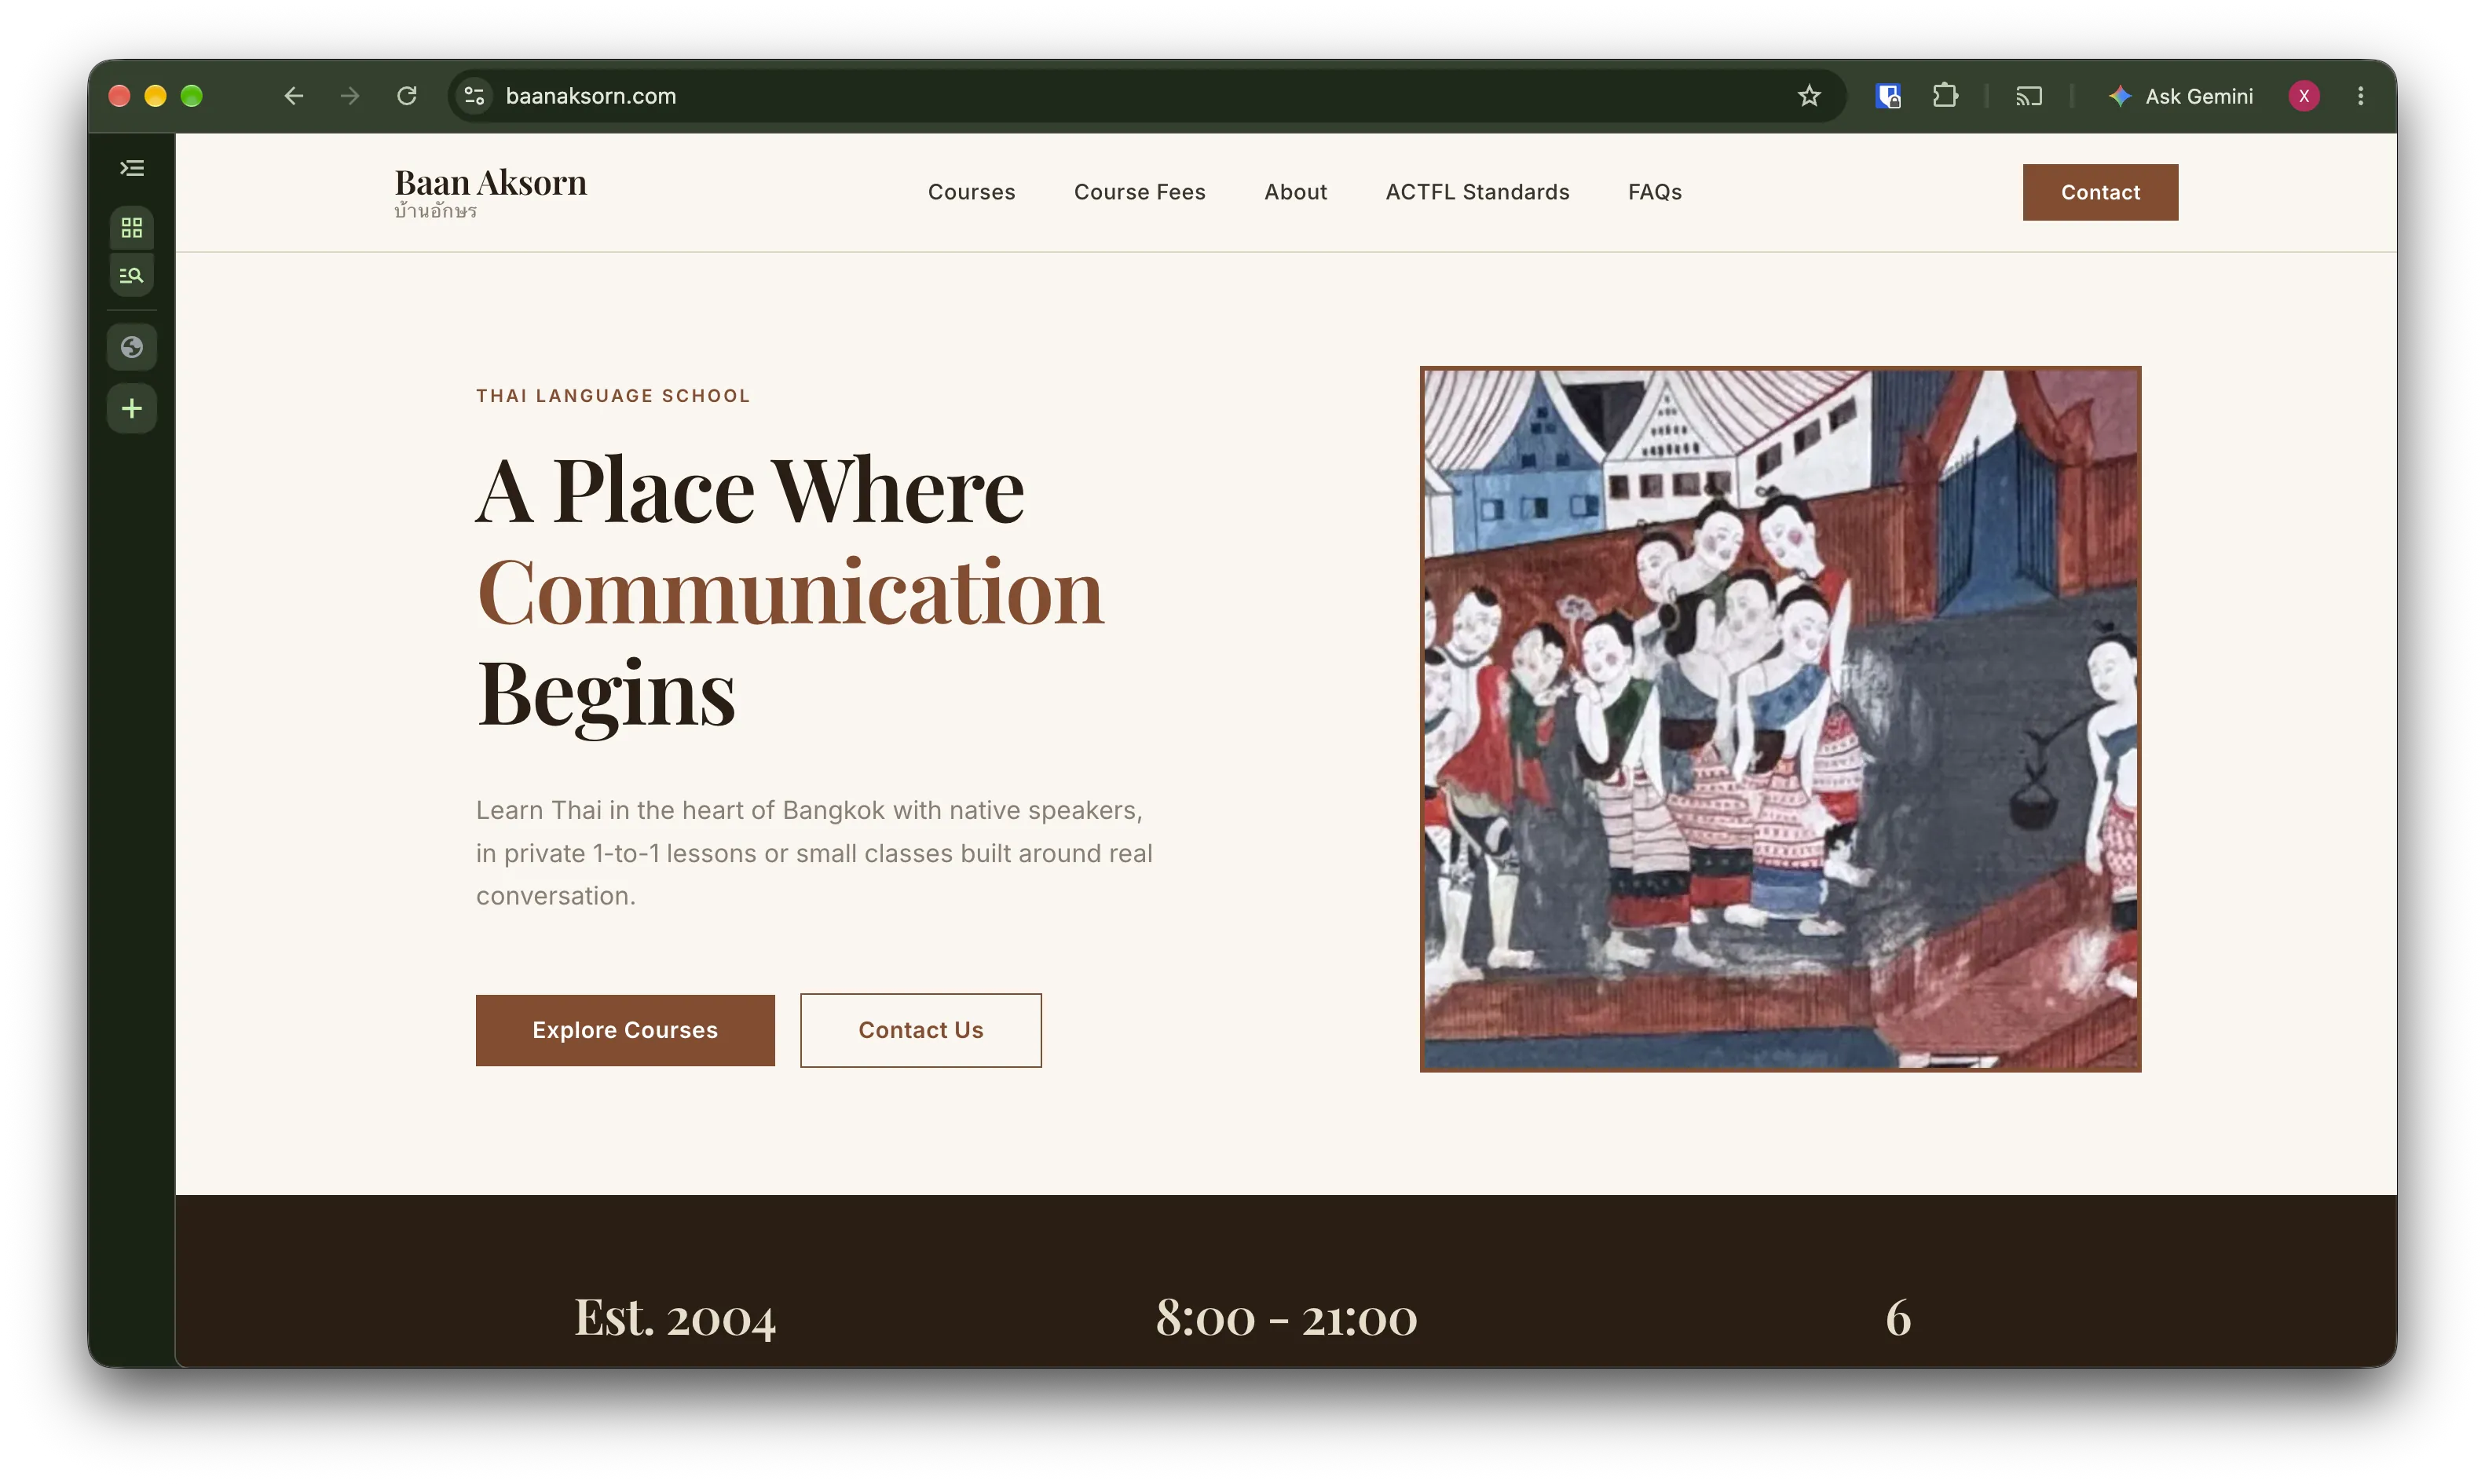The image size is (2485, 1484).
Task: Go back to the previous page
Action: click(293, 96)
